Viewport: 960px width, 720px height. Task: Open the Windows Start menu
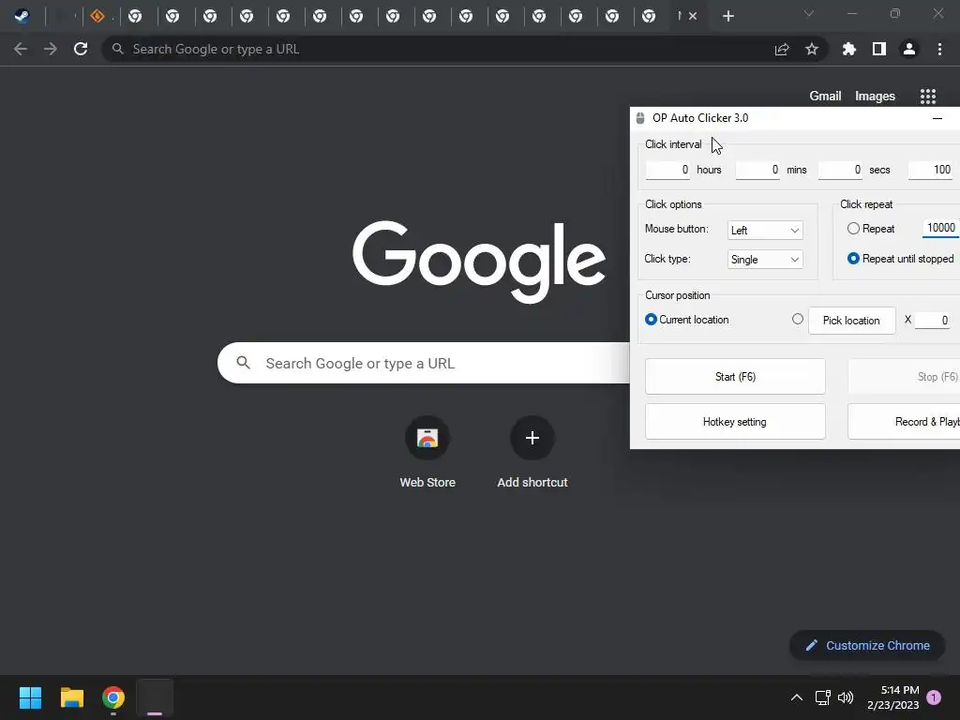tap(30, 697)
